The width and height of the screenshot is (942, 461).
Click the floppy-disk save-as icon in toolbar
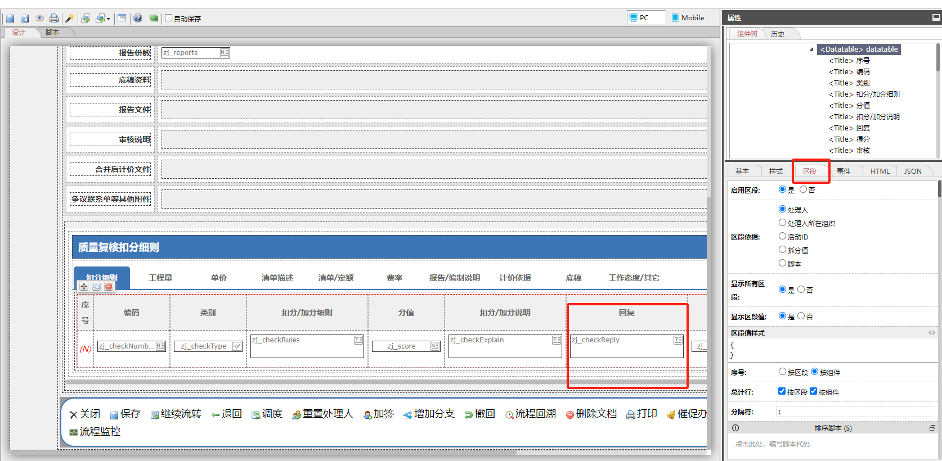point(25,19)
